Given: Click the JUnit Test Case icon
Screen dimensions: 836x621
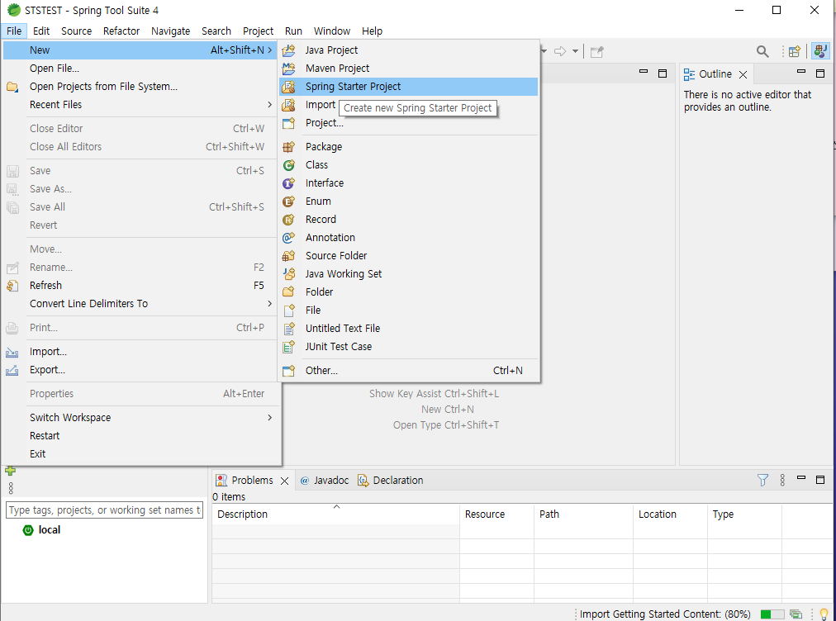Looking at the screenshot, I should 288,347.
